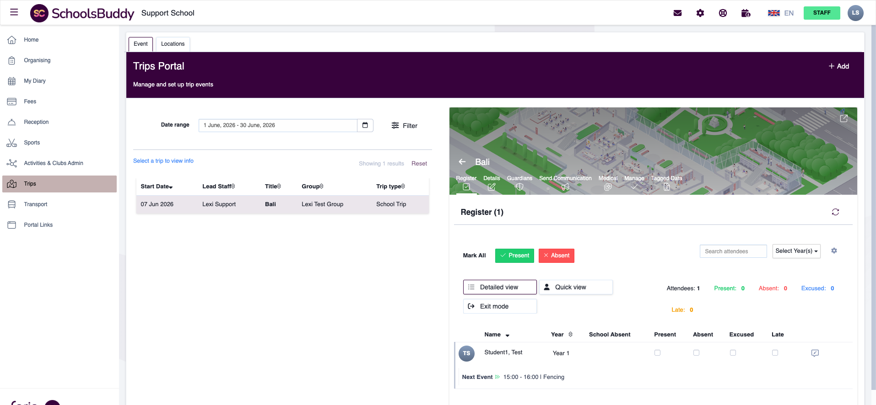Open the mail envelope icon in header

[x=677, y=13]
